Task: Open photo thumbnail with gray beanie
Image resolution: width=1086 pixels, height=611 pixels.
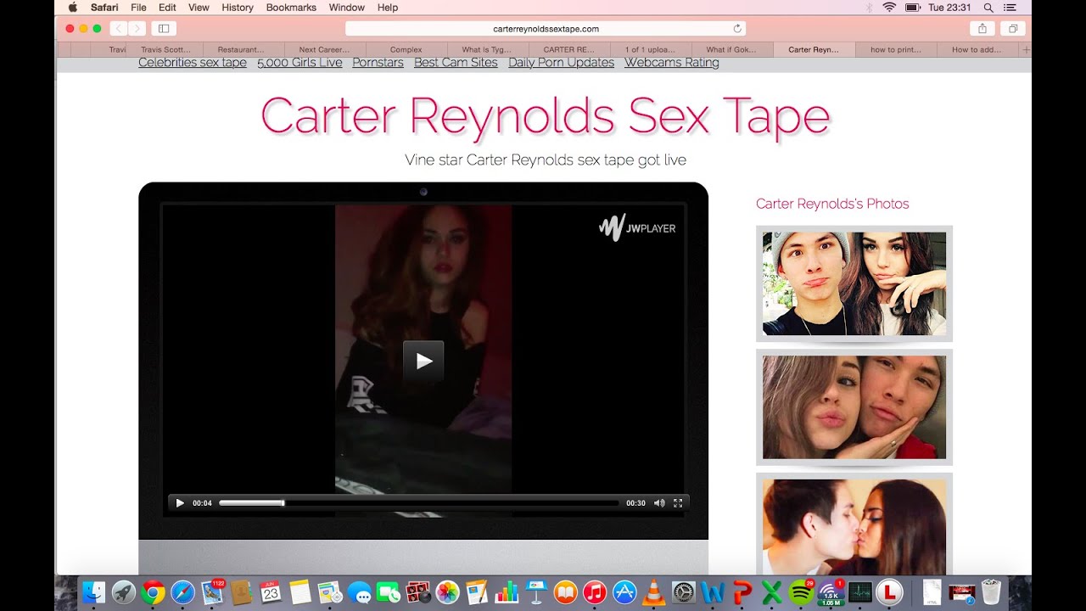Action: 854,283
